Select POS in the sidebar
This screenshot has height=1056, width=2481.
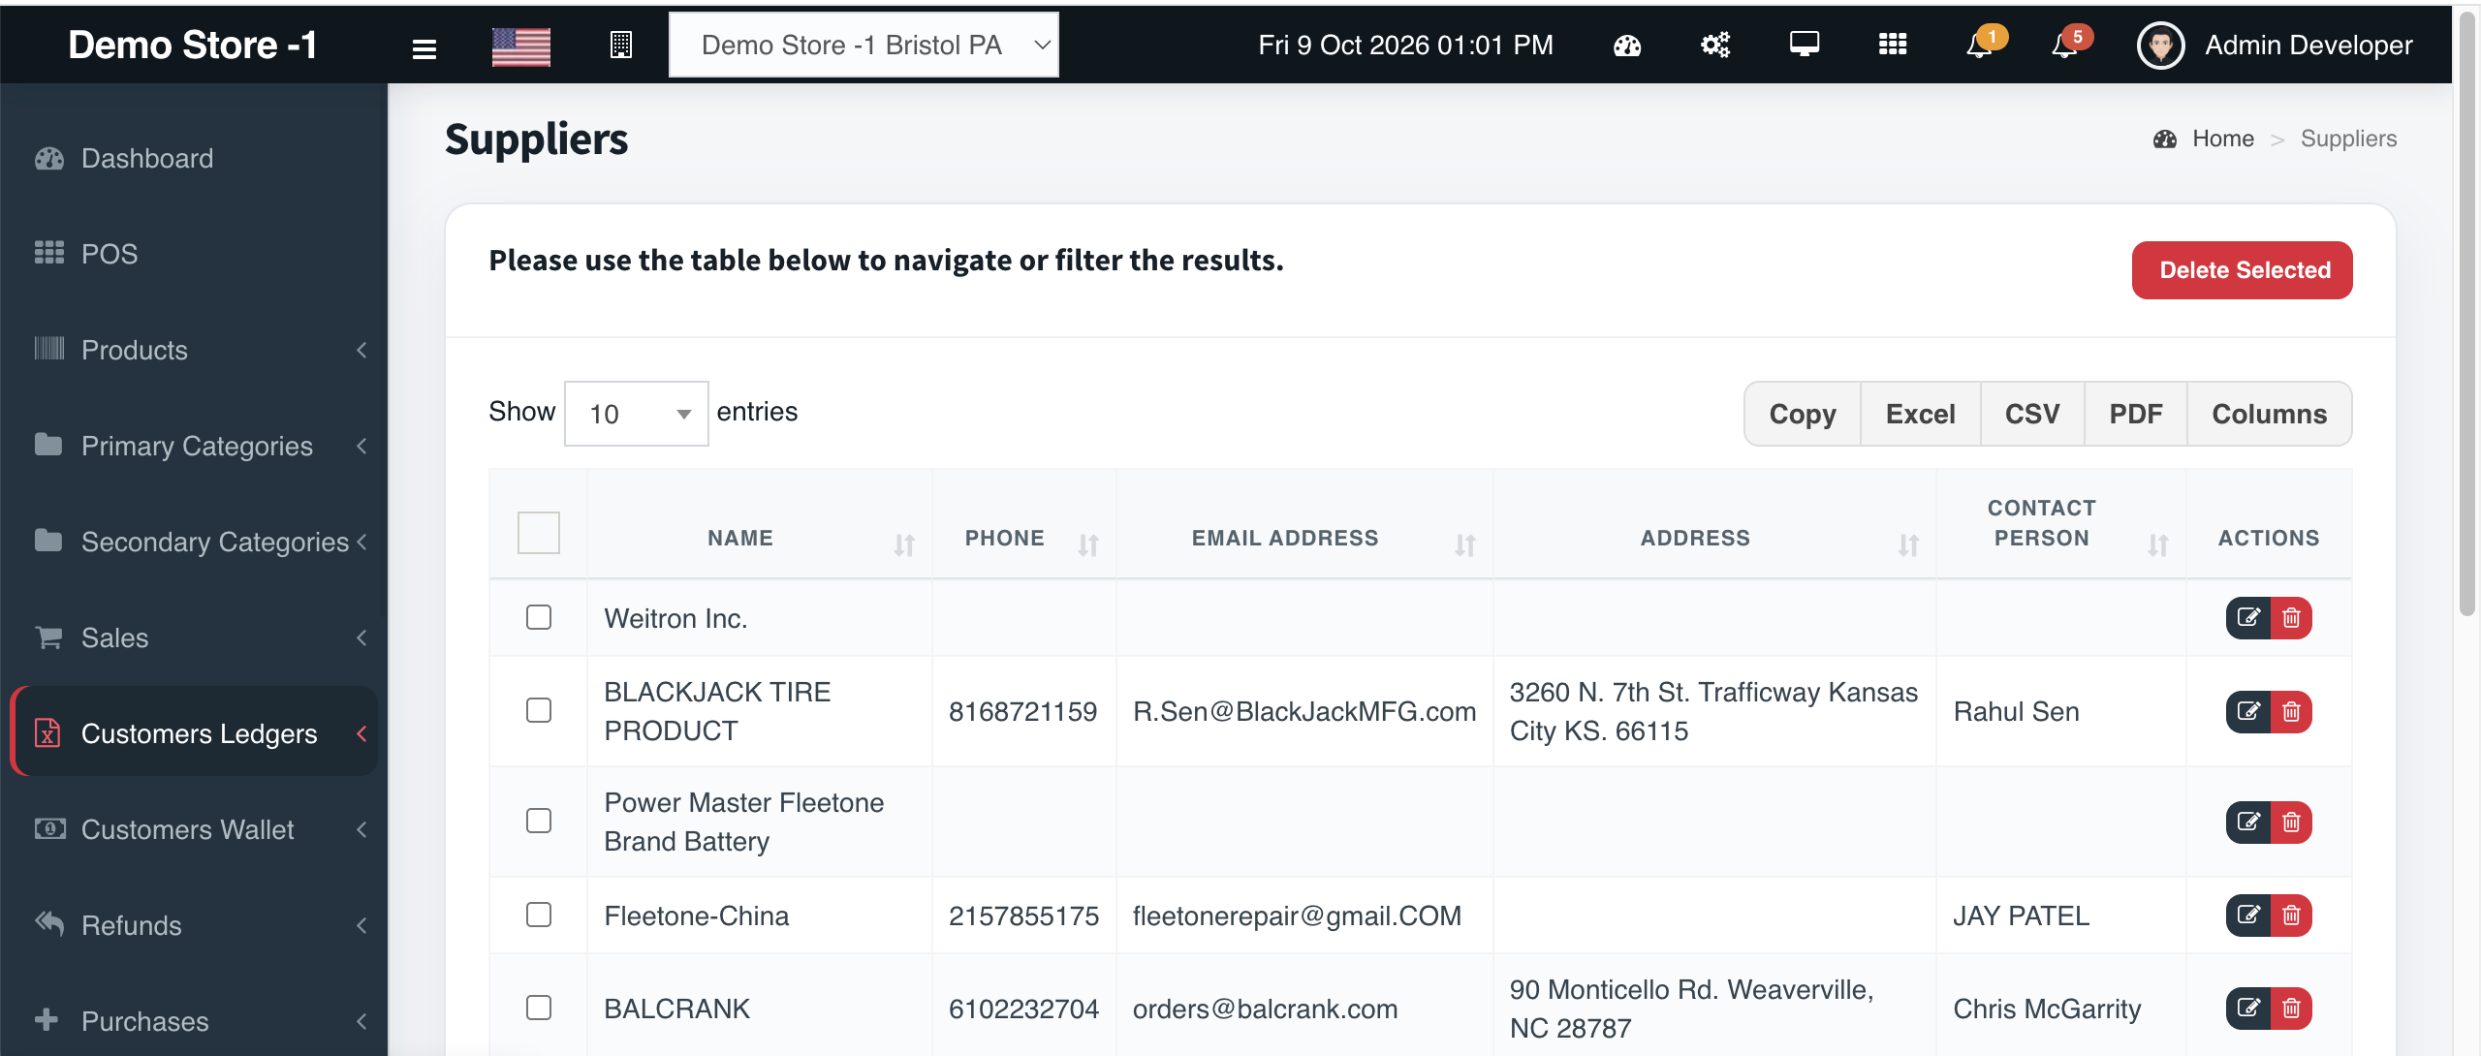pyautogui.click(x=194, y=254)
